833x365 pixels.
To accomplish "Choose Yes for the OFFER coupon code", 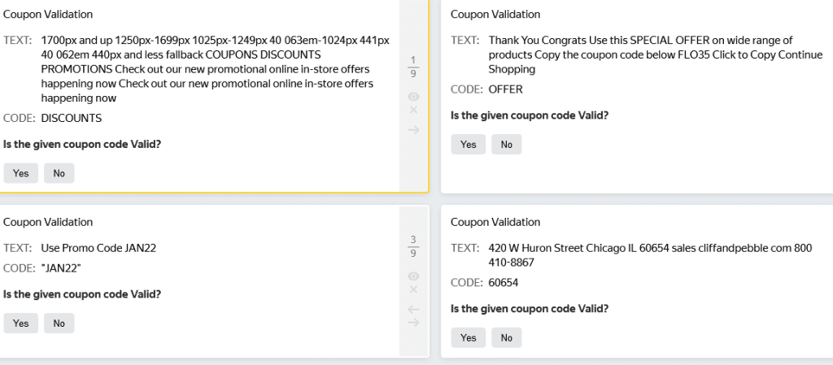I will pyautogui.click(x=468, y=144).
